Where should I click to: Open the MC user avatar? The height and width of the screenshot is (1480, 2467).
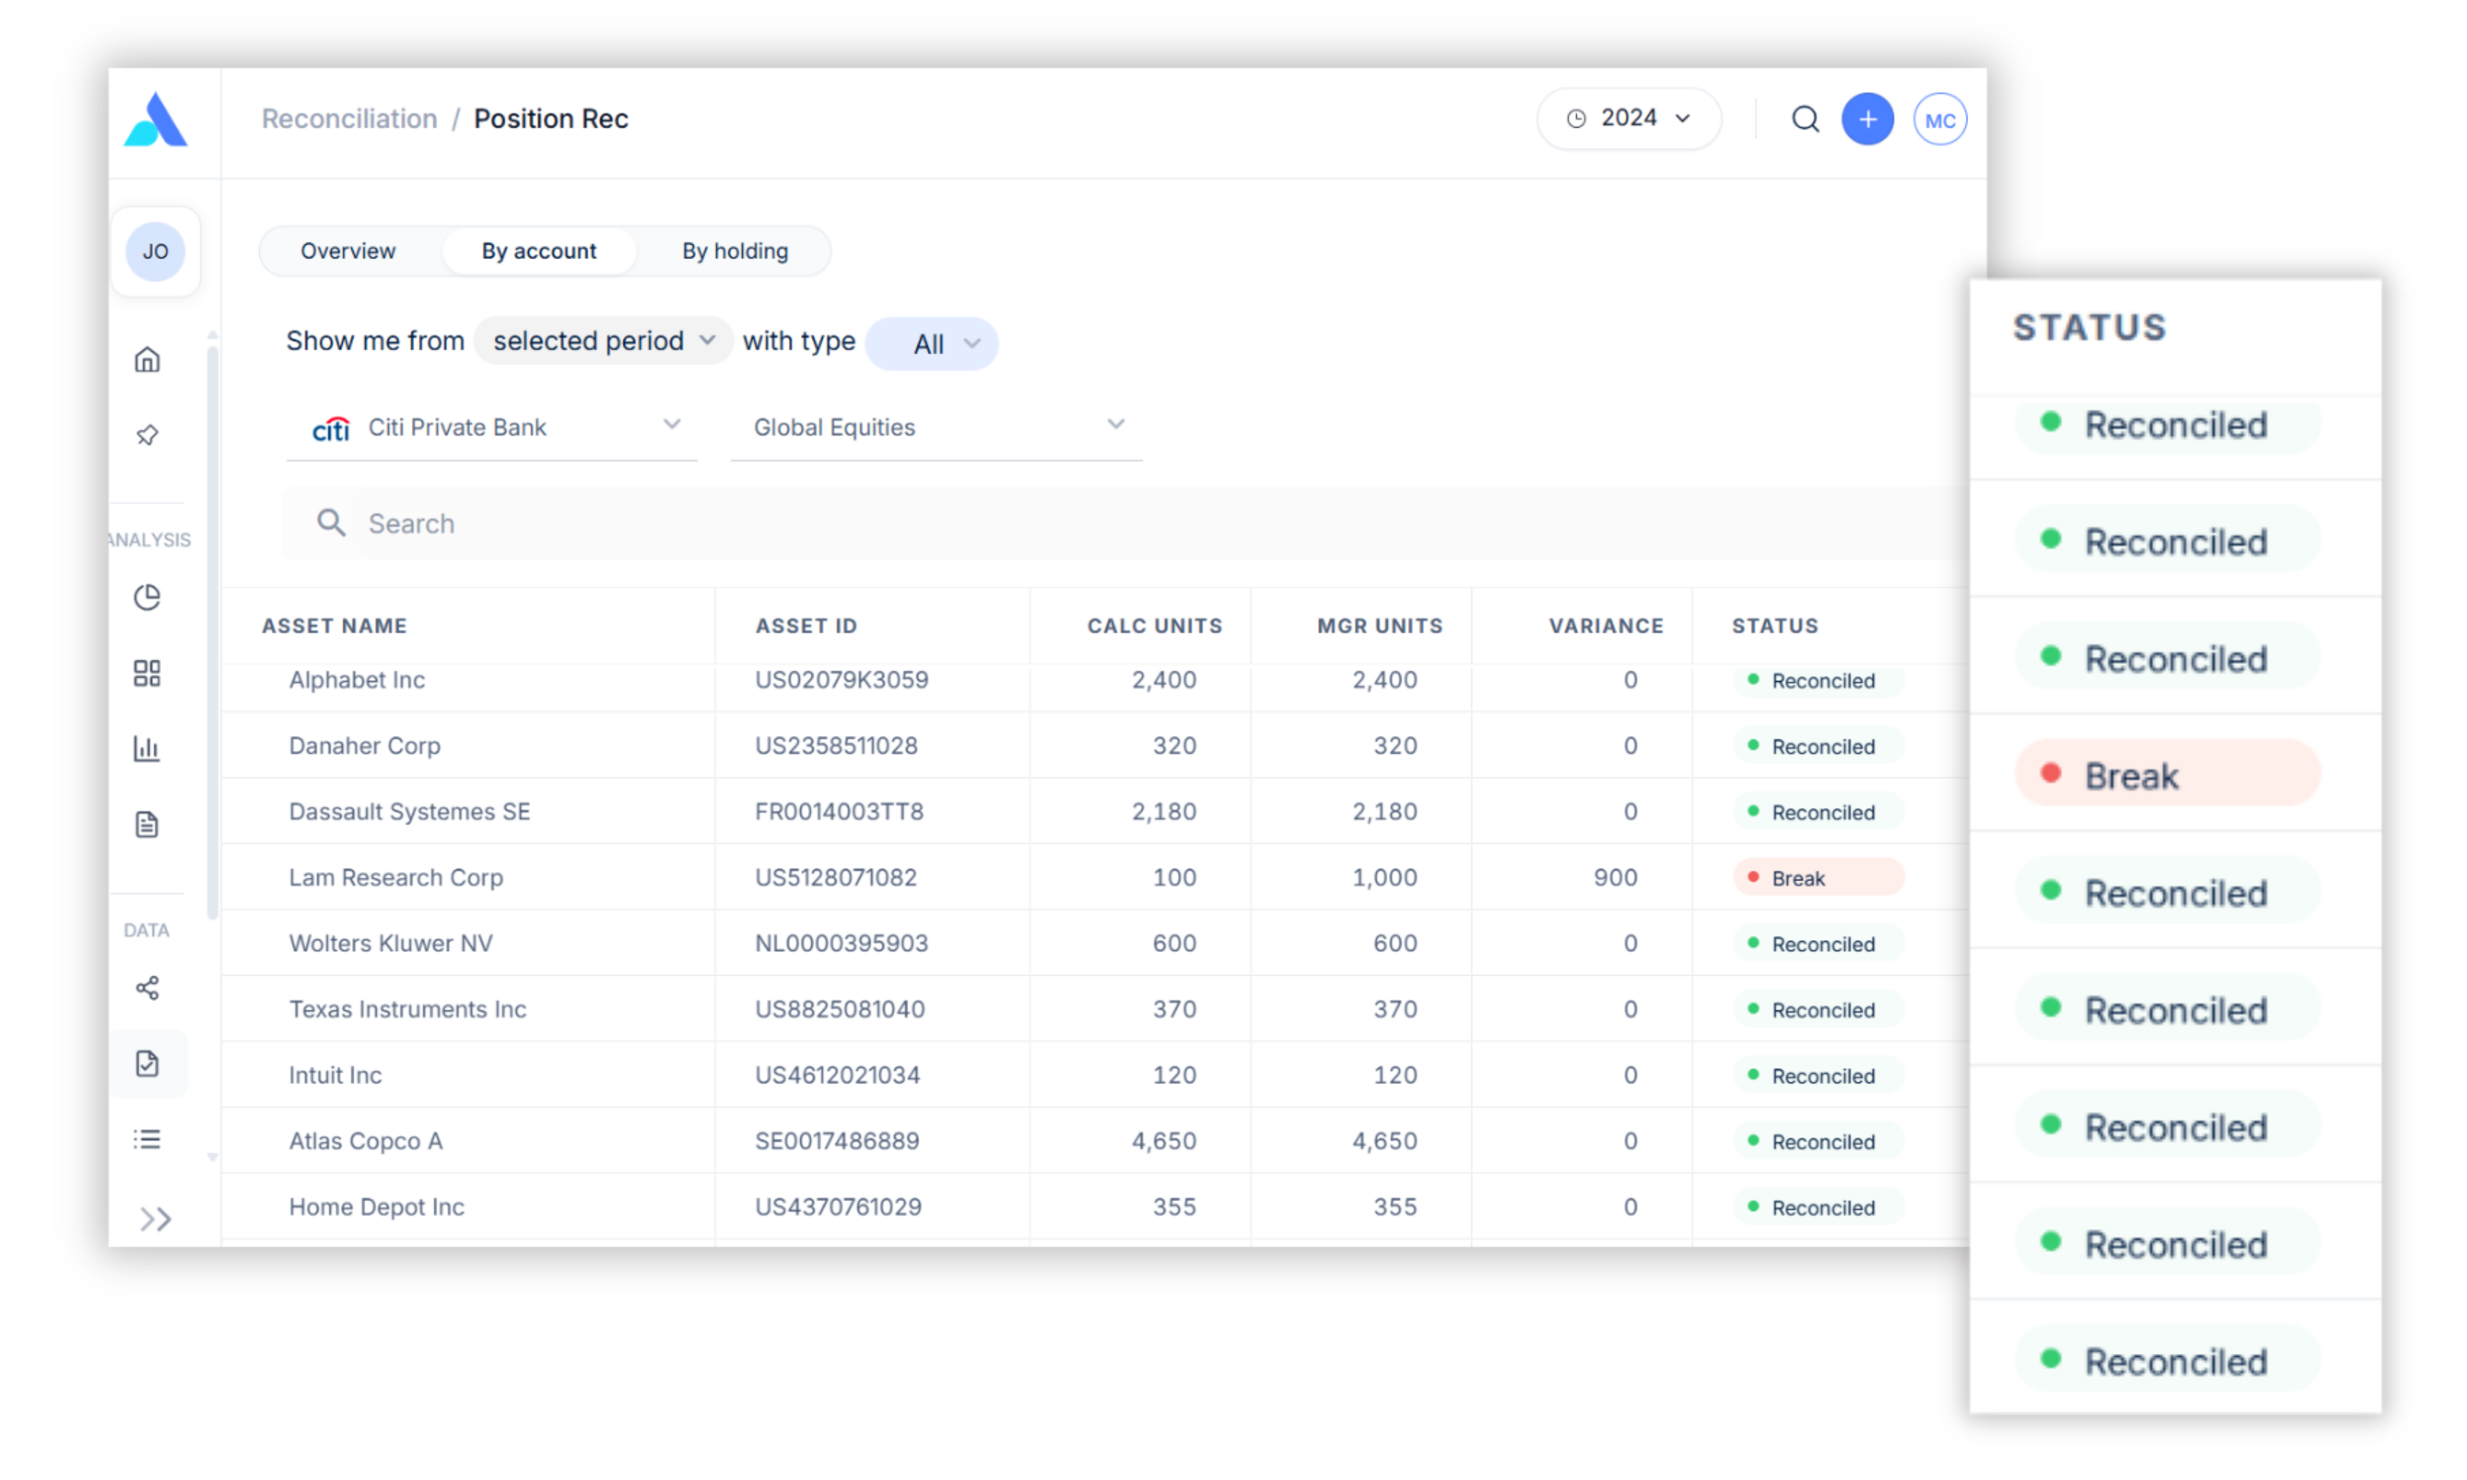(x=1939, y=120)
